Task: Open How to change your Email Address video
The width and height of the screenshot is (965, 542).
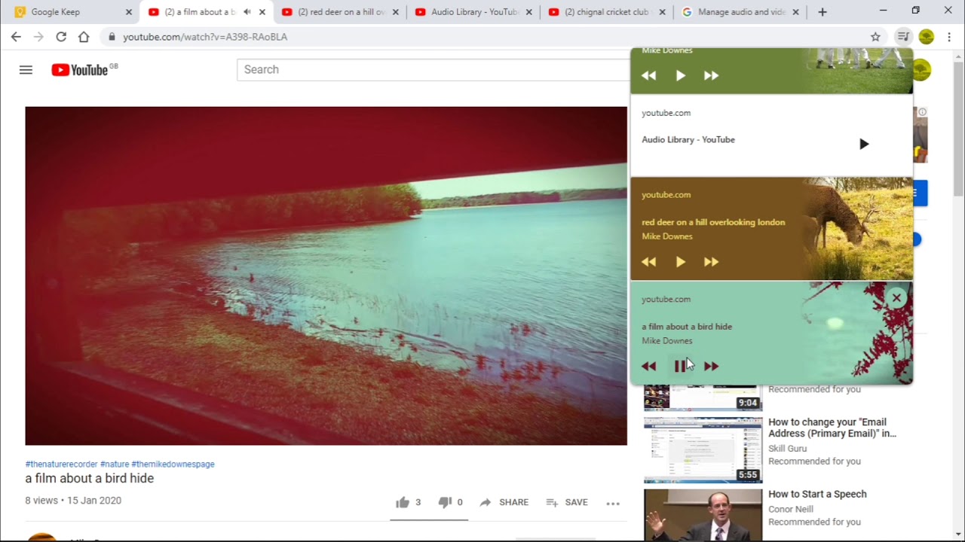Action: coord(832,428)
